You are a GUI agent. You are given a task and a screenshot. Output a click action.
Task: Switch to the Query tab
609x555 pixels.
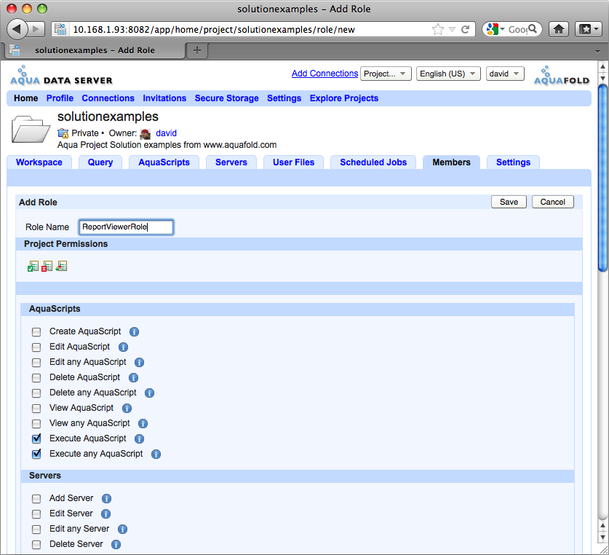[100, 162]
